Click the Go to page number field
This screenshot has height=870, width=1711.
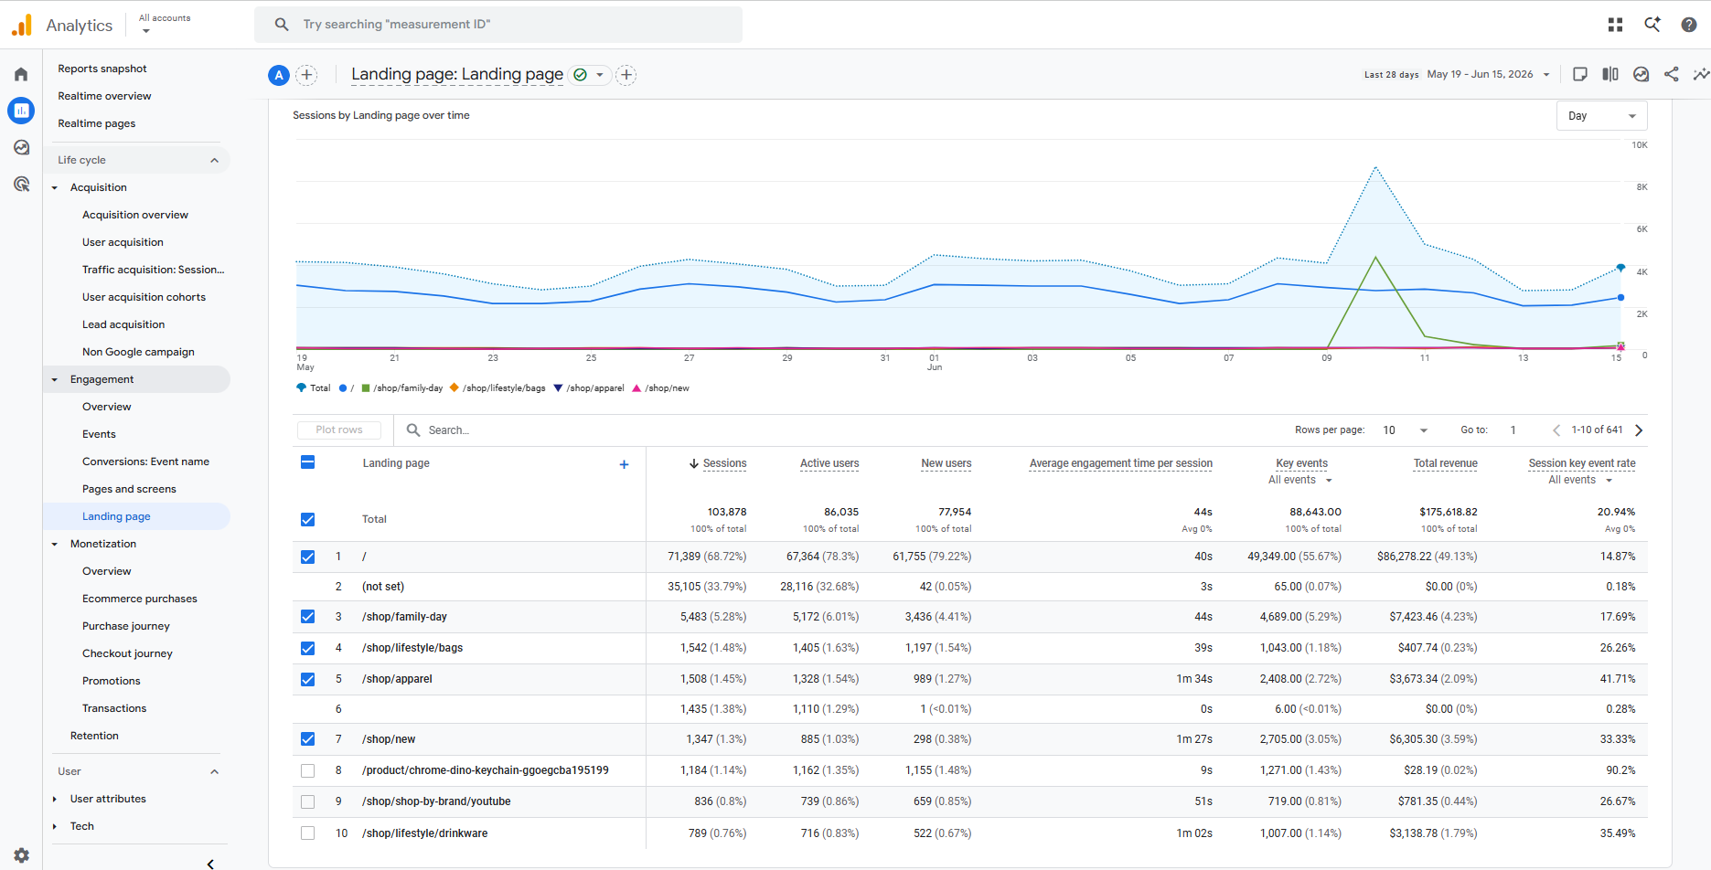1513,430
